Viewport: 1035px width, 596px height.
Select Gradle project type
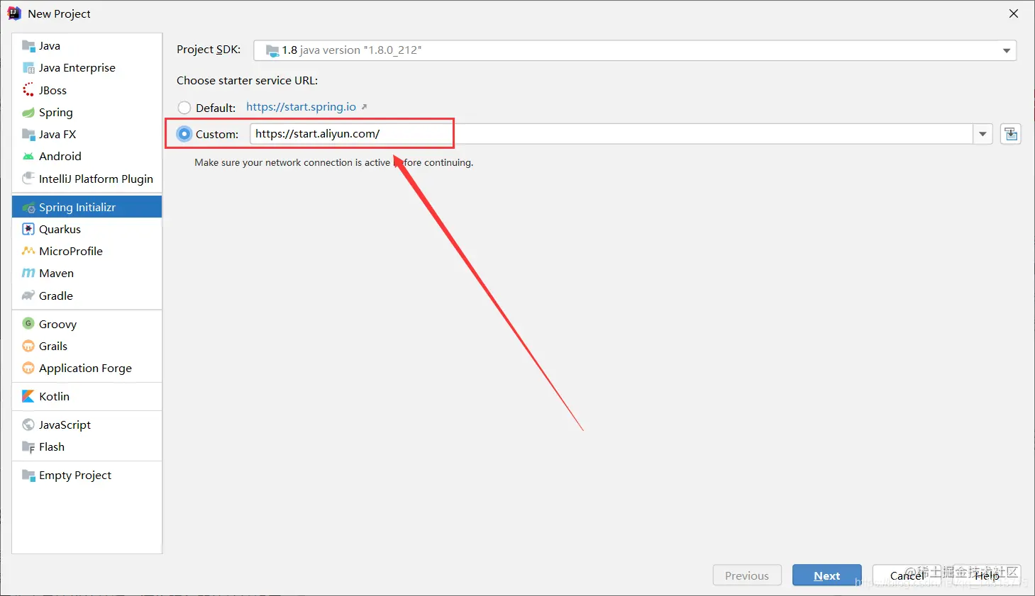pyautogui.click(x=87, y=296)
